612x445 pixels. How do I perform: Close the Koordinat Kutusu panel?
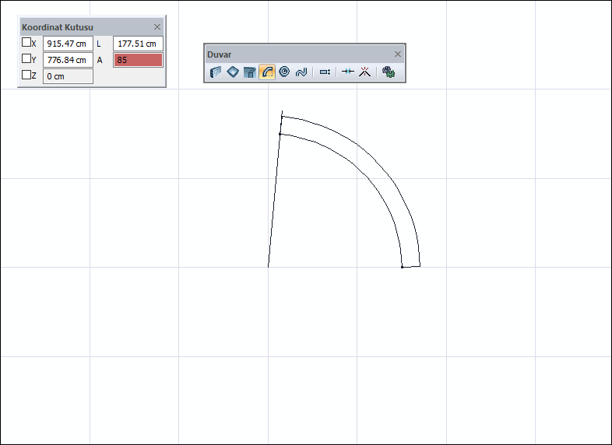157,26
